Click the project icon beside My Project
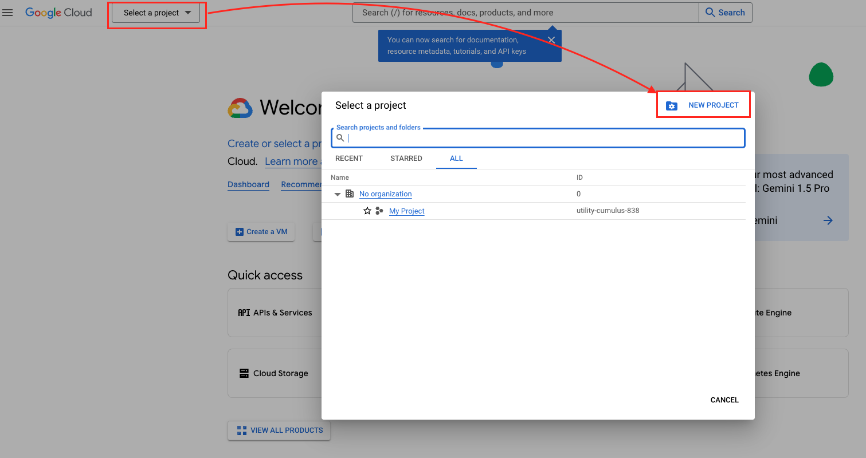 click(379, 211)
